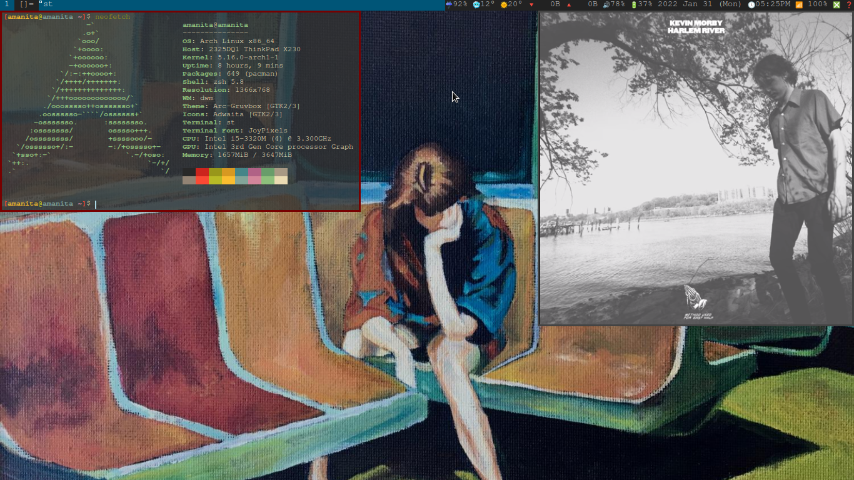Click the red download arrow indicator
This screenshot has height=480, width=854.
tap(531, 4)
